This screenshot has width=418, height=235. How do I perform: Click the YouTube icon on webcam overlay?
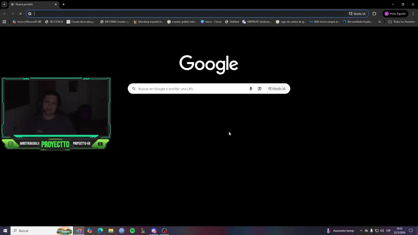100,144
